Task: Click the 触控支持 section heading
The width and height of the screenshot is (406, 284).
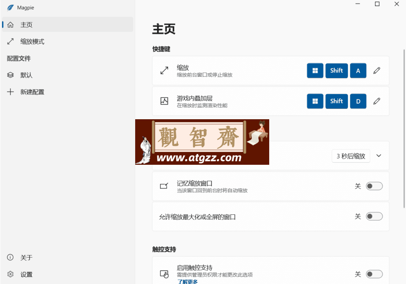Action: click(164, 249)
